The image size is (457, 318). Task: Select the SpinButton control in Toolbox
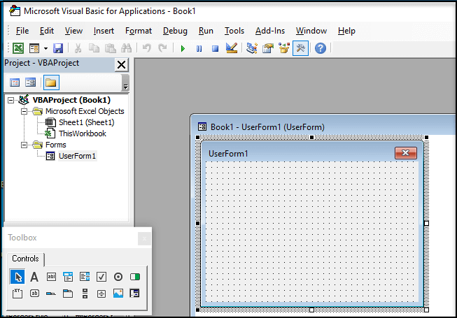pyautogui.click(x=101, y=294)
